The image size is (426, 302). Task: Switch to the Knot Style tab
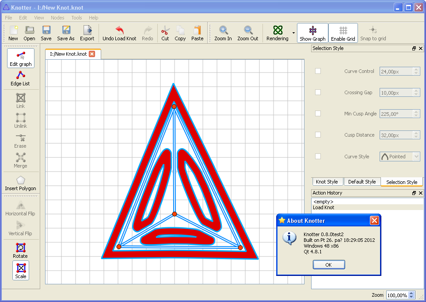[x=327, y=182]
